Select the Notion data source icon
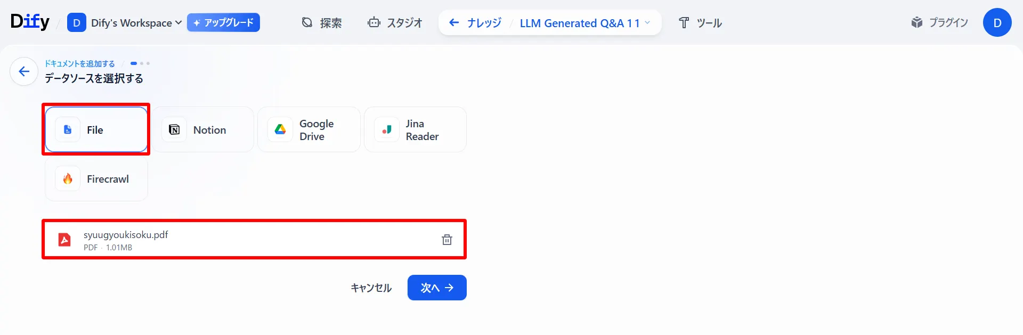Screen dimensions: 1023x335 [x=204, y=129]
